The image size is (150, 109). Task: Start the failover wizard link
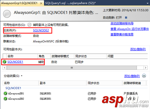pos(122,23)
